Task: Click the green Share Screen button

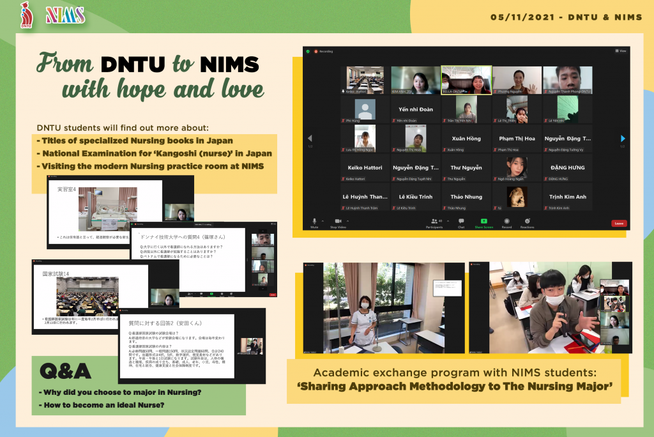Action: point(484,223)
